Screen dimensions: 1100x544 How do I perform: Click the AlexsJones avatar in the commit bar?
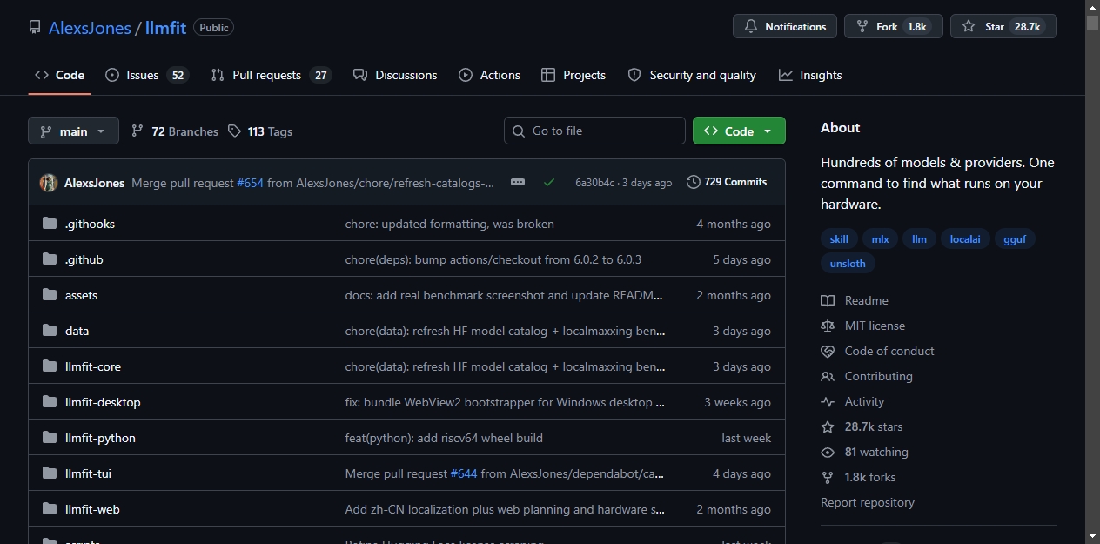(49, 183)
